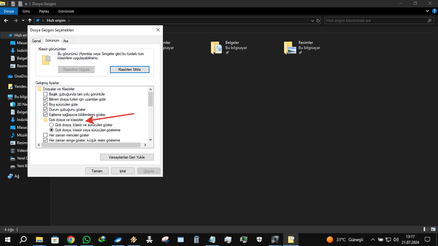
Task: Click the back navigation arrow
Action: point(6,20)
